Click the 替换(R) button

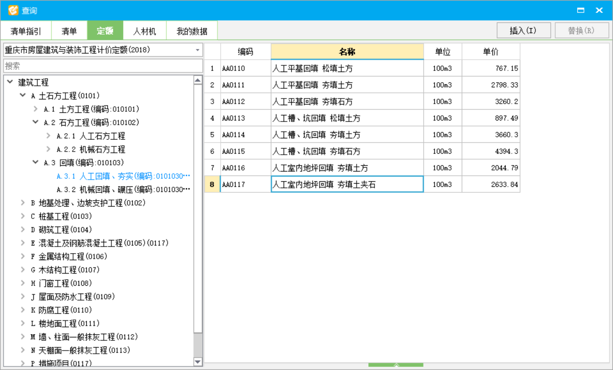pyautogui.click(x=582, y=31)
